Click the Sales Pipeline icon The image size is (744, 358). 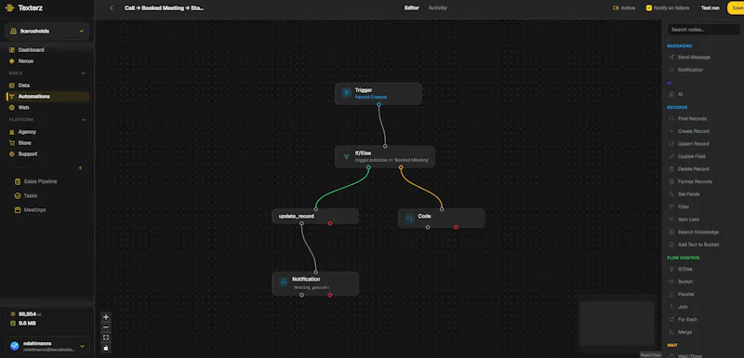click(x=18, y=181)
